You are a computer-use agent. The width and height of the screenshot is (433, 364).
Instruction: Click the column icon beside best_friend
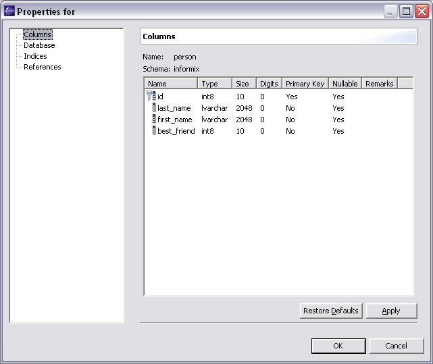coord(153,131)
